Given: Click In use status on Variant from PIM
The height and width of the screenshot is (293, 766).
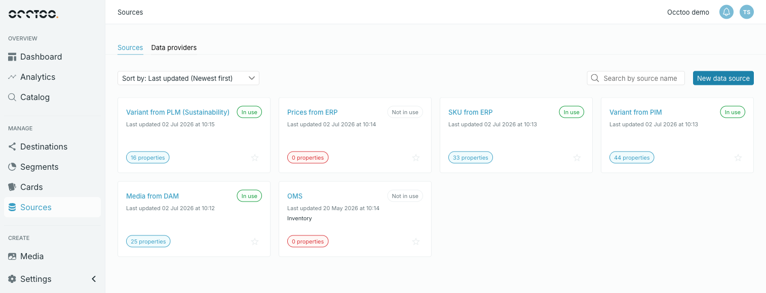Looking at the screenshot, I should 733,112.
